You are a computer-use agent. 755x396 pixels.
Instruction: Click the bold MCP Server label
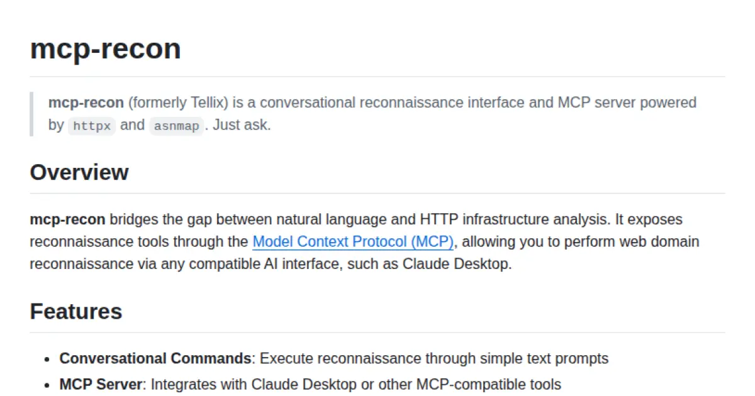point(101,384)
